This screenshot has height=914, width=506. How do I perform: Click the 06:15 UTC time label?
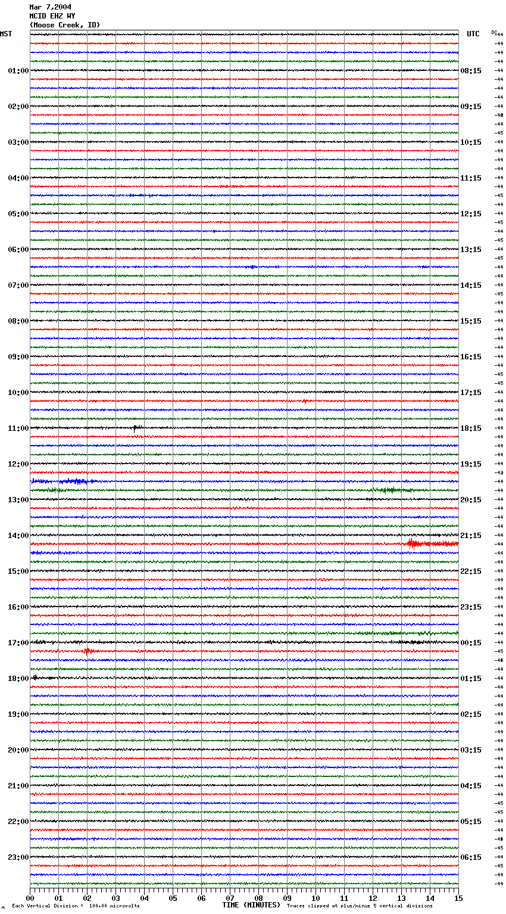point(471,857)
